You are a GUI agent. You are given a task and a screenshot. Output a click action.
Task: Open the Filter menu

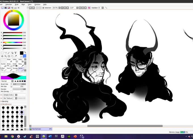pos(23,5)
